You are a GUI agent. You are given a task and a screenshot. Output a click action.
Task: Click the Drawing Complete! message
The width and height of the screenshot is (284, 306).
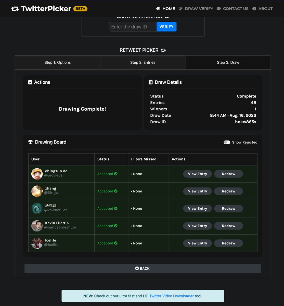click(x=82, y=109)
